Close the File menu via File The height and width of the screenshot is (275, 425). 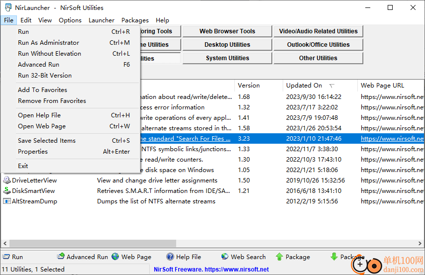click(x=8, y=20)
